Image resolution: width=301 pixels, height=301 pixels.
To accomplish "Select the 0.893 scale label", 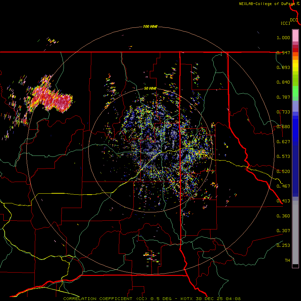I will click(283, 67).
